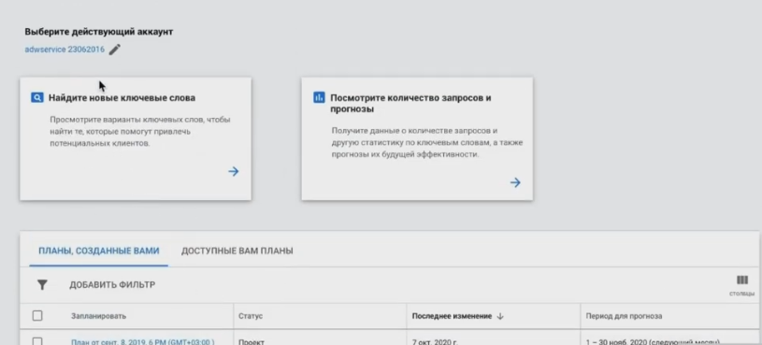The width and height of the screenshot is (762, 345).
Task: Open plan 'План от сент. 8, 2019' link
Action: pyautogui.click(x=143, y=341)
